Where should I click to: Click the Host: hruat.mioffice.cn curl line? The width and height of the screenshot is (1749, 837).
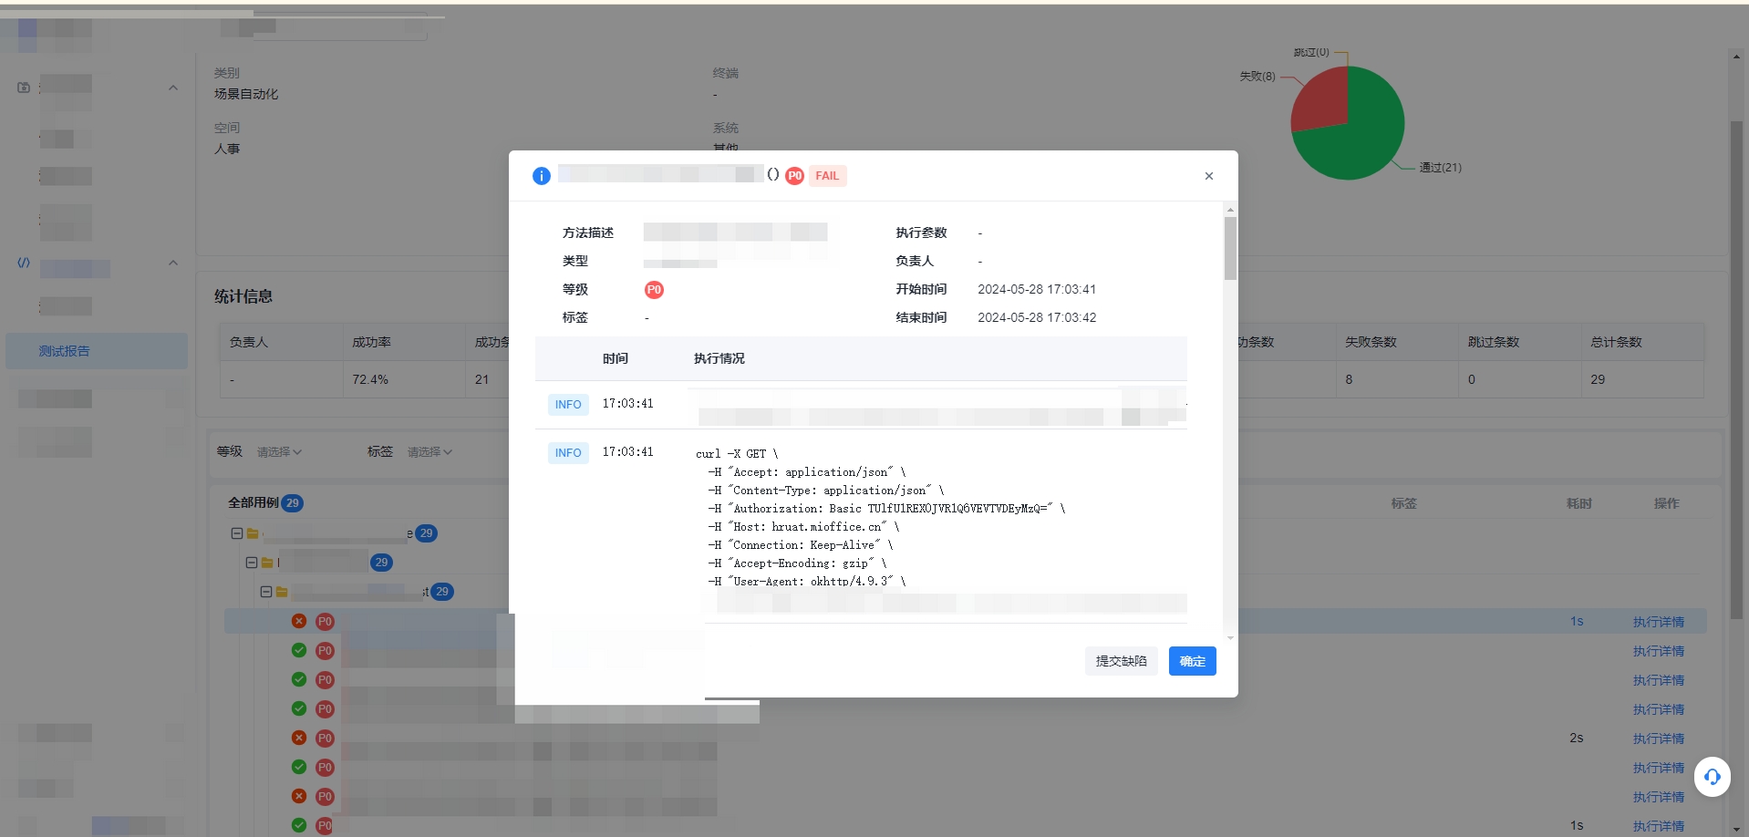tap(803, 527)
